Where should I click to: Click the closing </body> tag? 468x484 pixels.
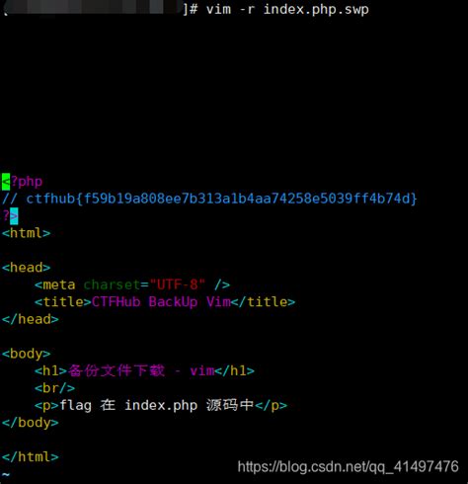tap(31, 423)
